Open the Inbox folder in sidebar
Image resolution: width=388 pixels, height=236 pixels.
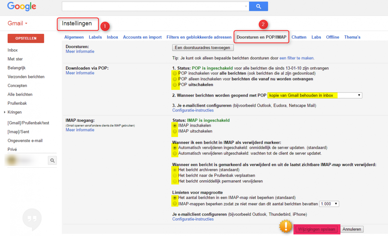(13, 50)
